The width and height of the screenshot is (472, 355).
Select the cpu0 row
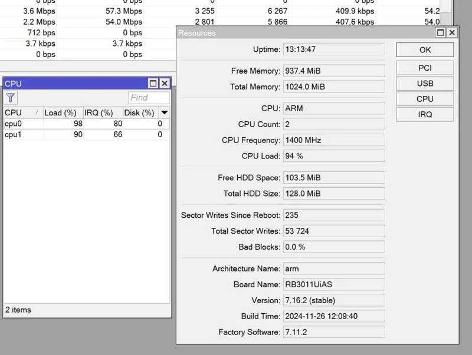(86, 124)
